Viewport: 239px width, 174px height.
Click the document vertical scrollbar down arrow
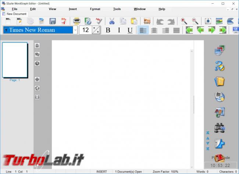[x=192, y=167]
